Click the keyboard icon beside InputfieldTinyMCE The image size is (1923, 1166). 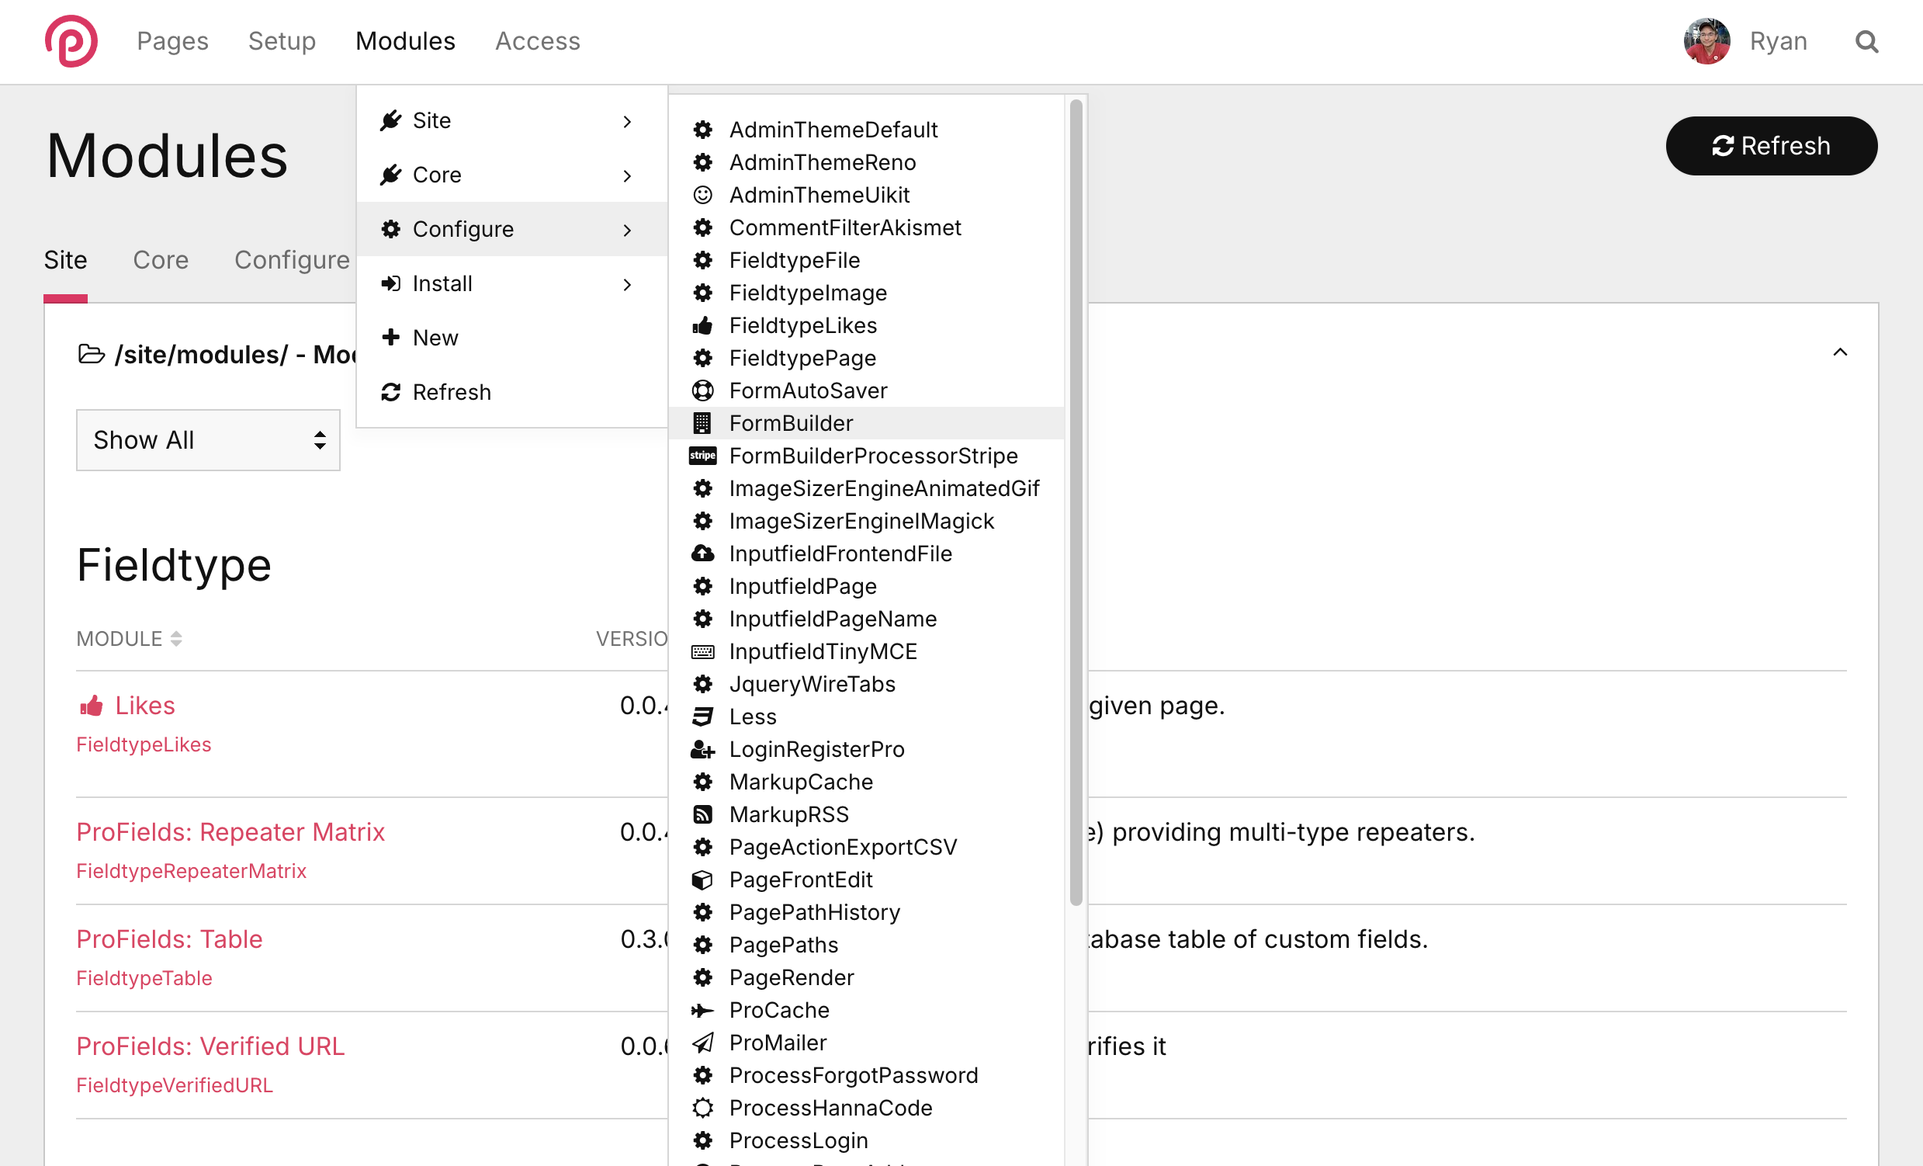point(702,651)
